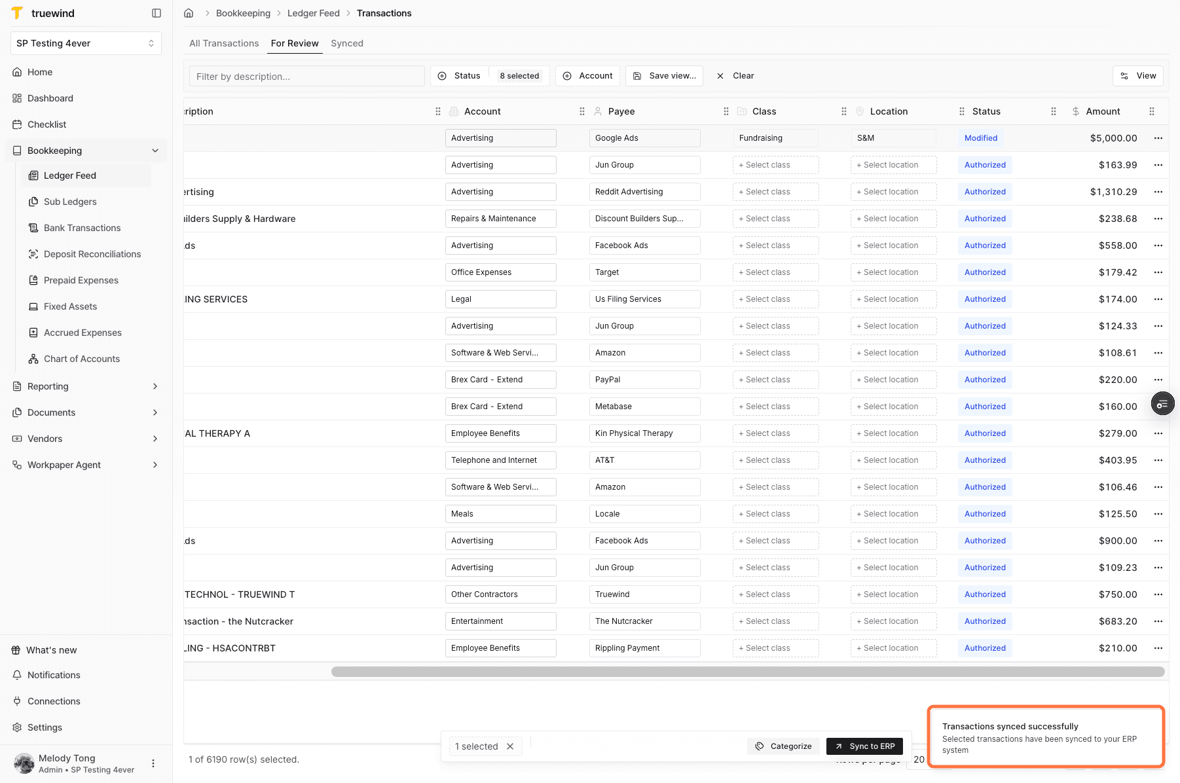Open user menu for Melody Tong
Screen dimensions: 1180x783
pos(153,763)
